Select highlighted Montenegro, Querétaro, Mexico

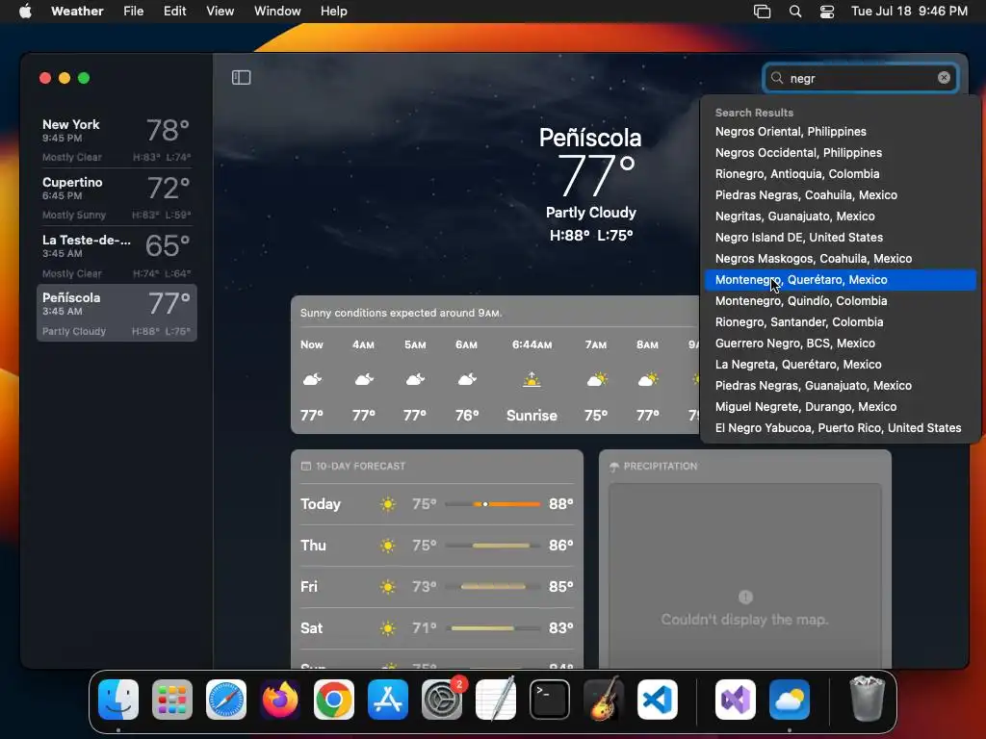pos(840,280)
